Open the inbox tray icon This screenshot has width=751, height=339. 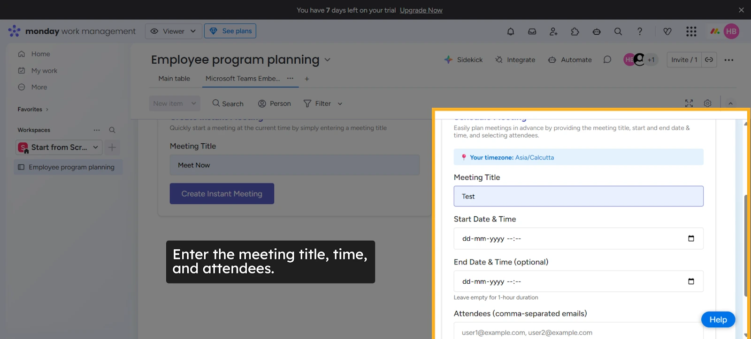pos(532,31)
